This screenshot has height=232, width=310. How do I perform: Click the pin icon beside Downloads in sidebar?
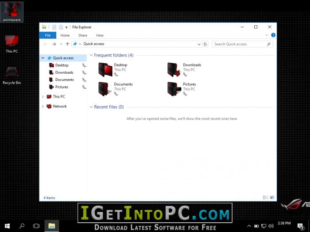pyautogui.click(x=84, y=72)
